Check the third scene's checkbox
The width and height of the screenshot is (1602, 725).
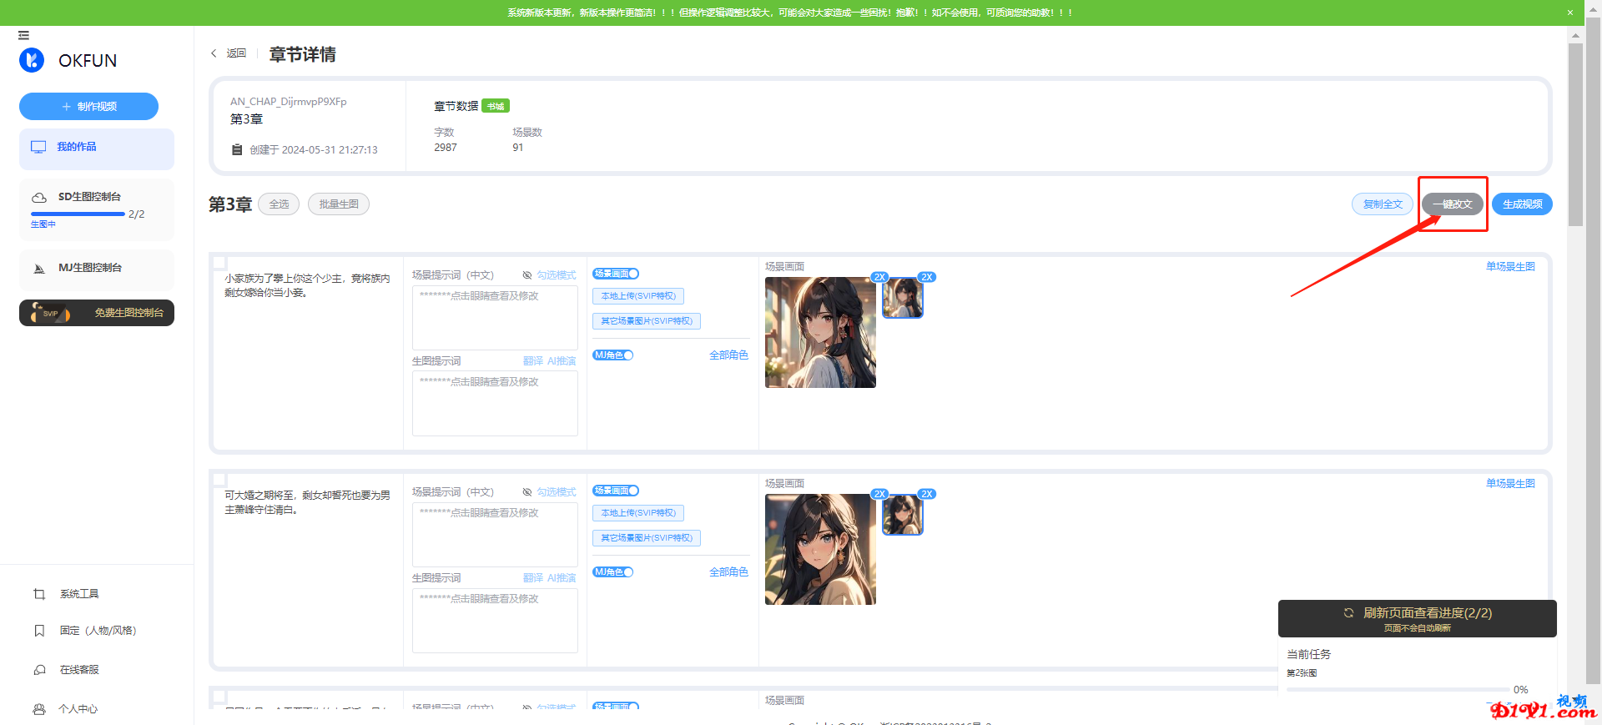tap(219, 697)
